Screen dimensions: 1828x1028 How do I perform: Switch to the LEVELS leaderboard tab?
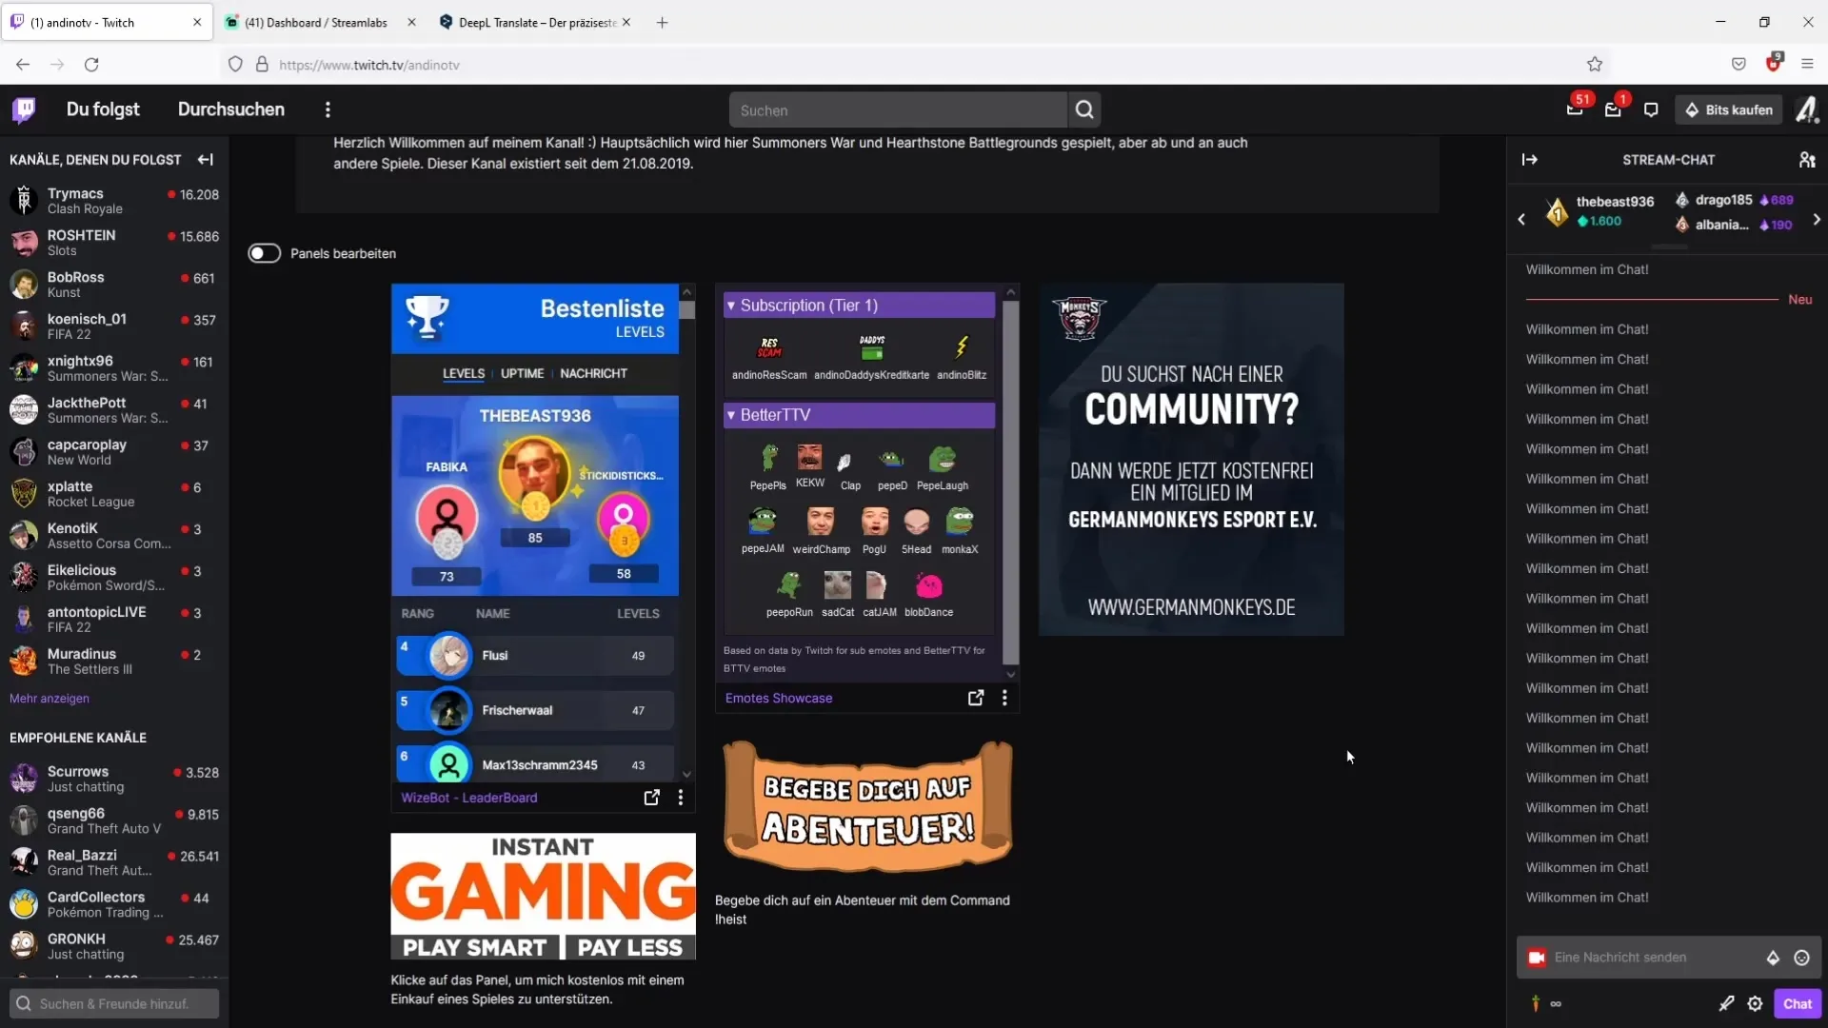pos(464,373)
